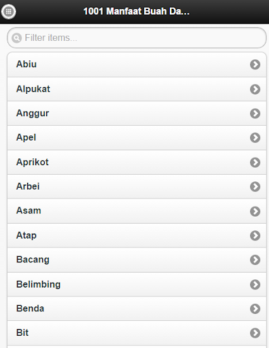Tap the arrow icon beside Arbei
The image size is (269, 348).
click(x=255, y=187)
